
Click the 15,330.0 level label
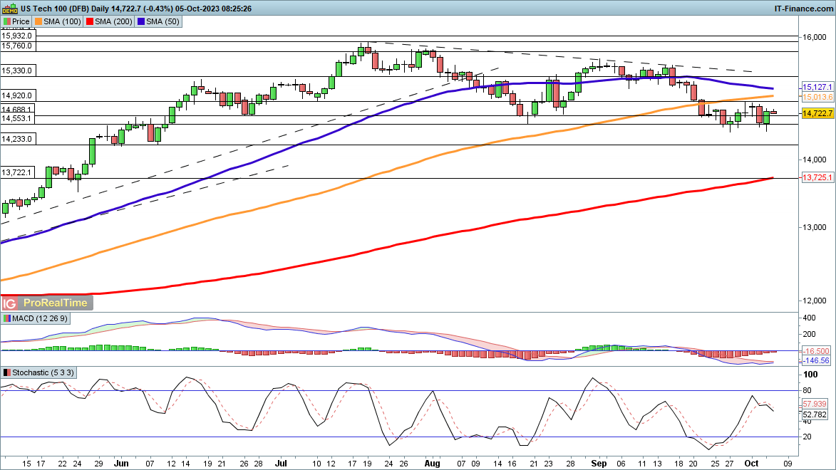pyautogui.click(x=17, y=70)
